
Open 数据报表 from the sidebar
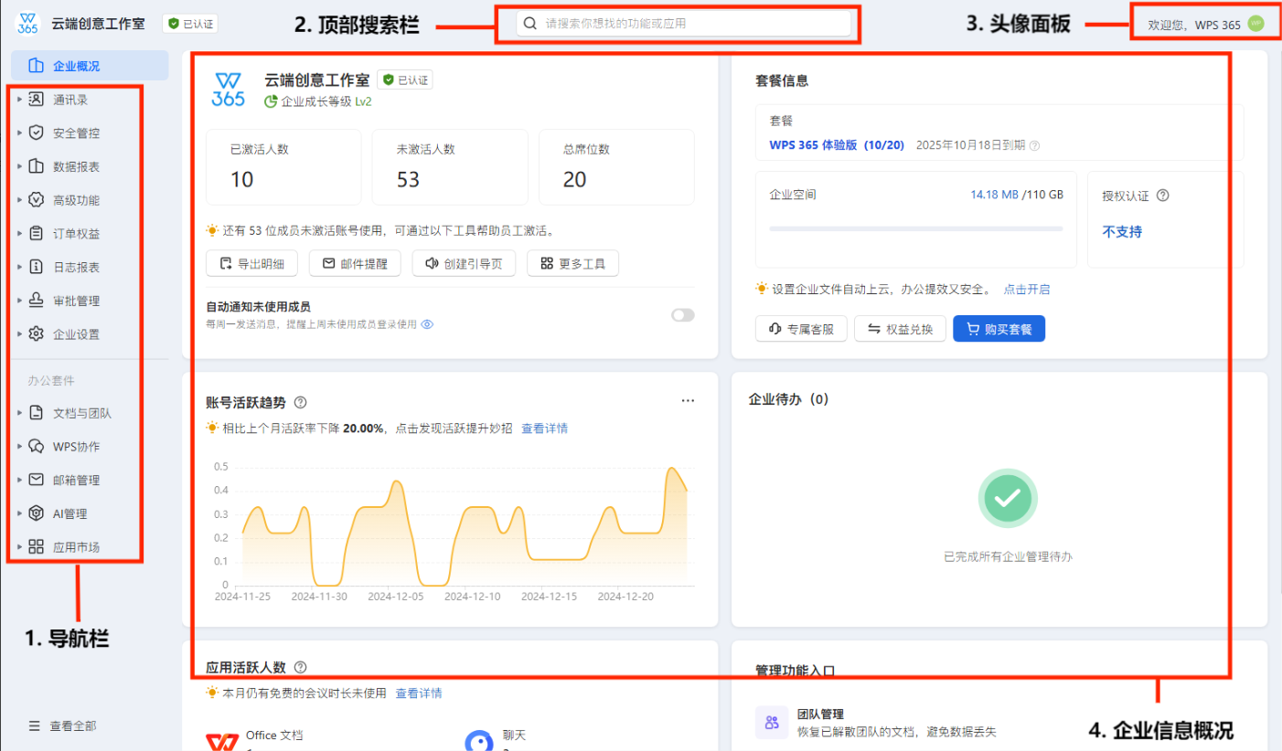tap(68, 165)
